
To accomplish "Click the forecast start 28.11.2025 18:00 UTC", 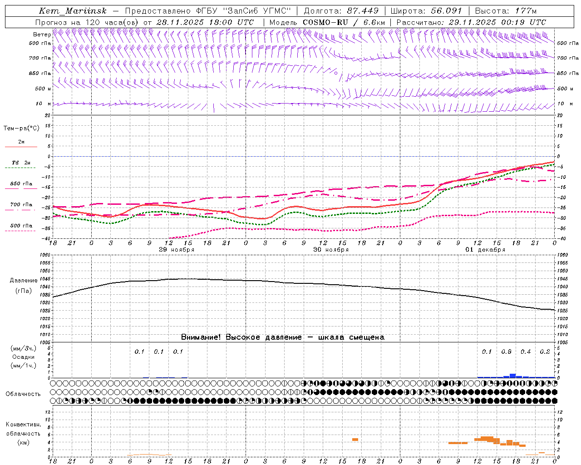I will [x=205, y=22].
